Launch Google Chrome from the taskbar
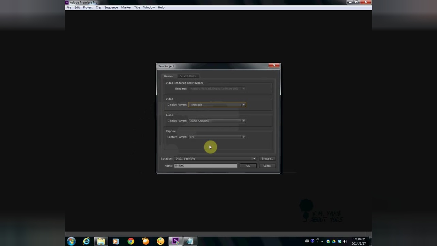 (x=131, y=241)
